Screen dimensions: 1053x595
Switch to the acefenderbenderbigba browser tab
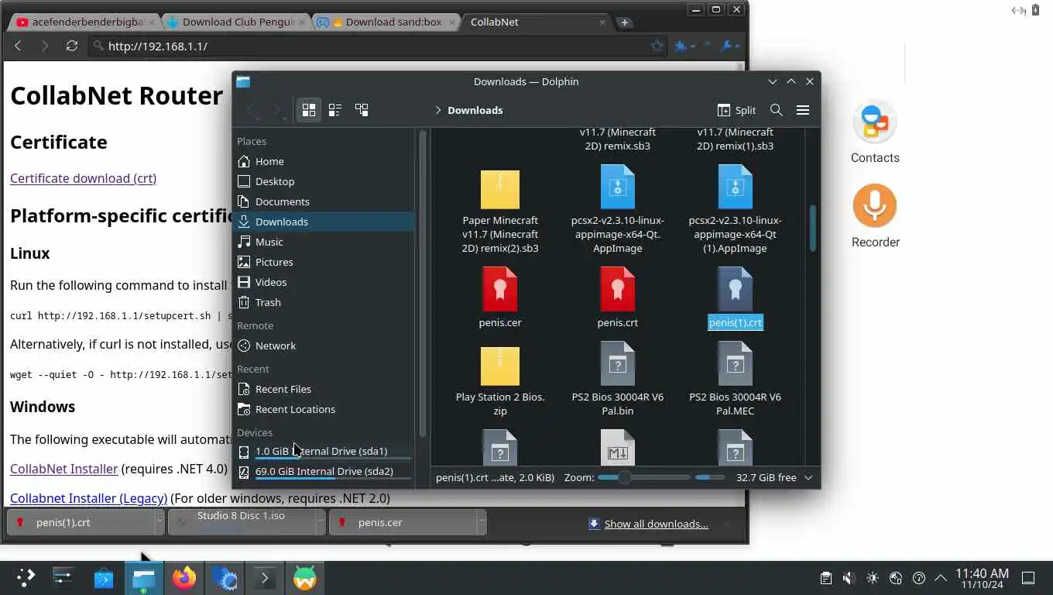click(x=87, y=22)
